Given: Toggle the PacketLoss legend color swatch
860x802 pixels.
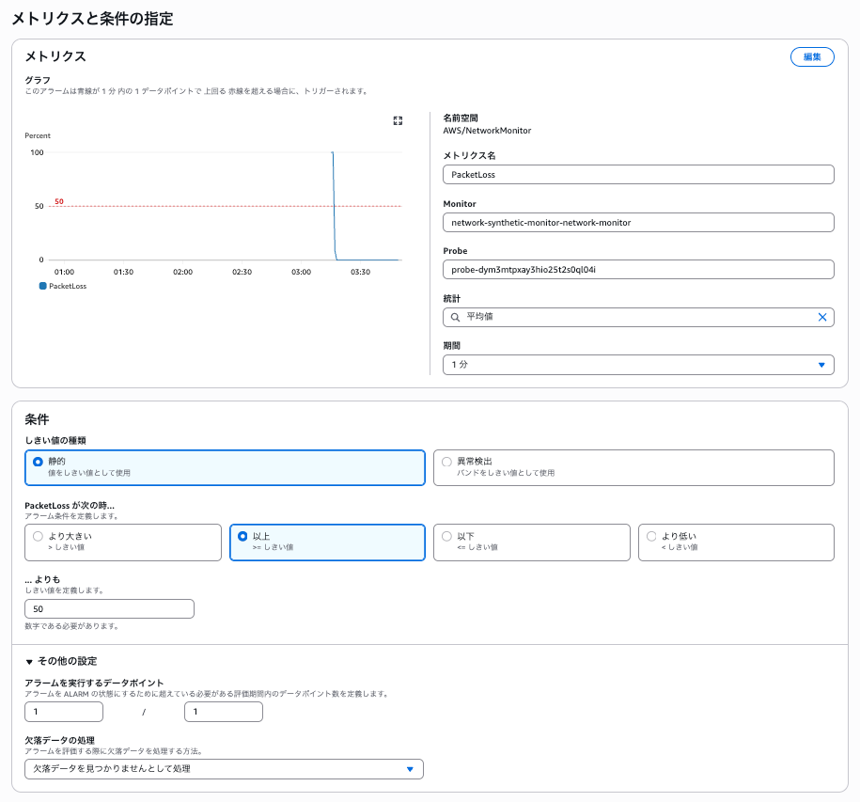Looking at the screenshot, I should coord(43,286).
